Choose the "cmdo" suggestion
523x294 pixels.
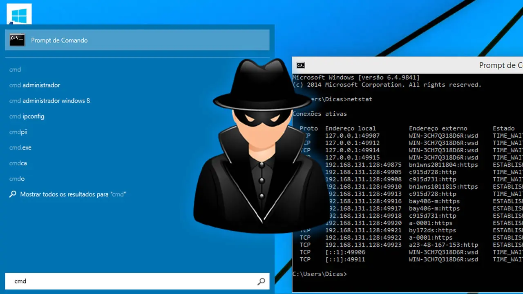[x=17, y=178]
